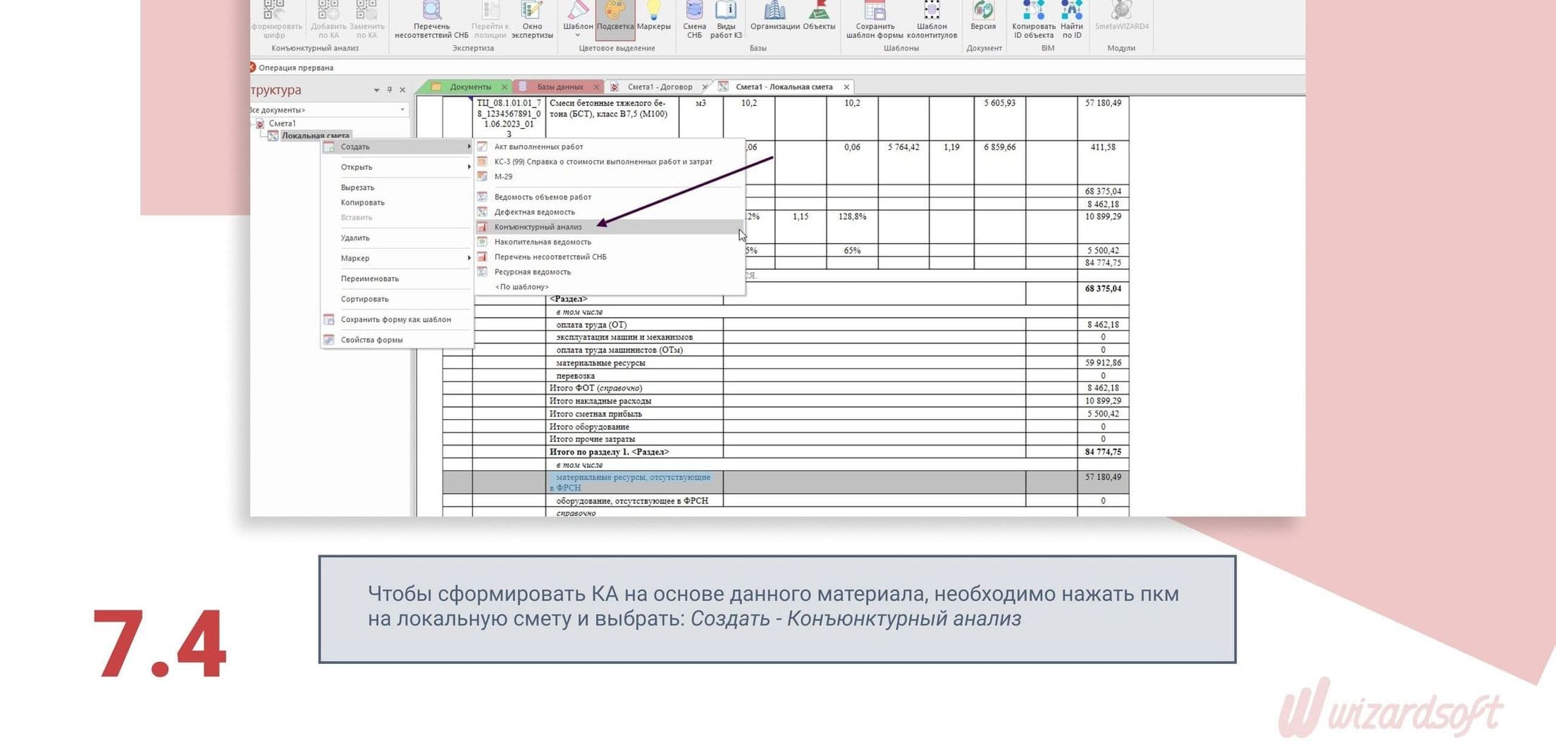Open Окно экспертизы from ribbon
Viewport: 1556px width, 747px height.
(532, 19)
